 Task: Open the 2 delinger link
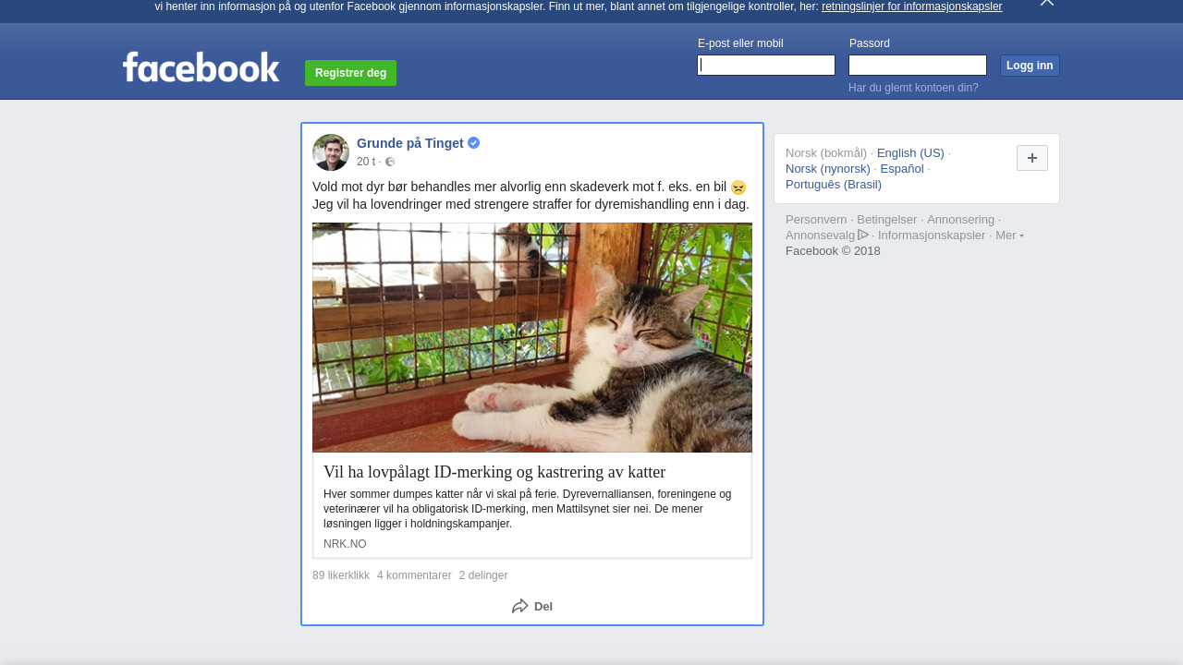tap(483, 575)
